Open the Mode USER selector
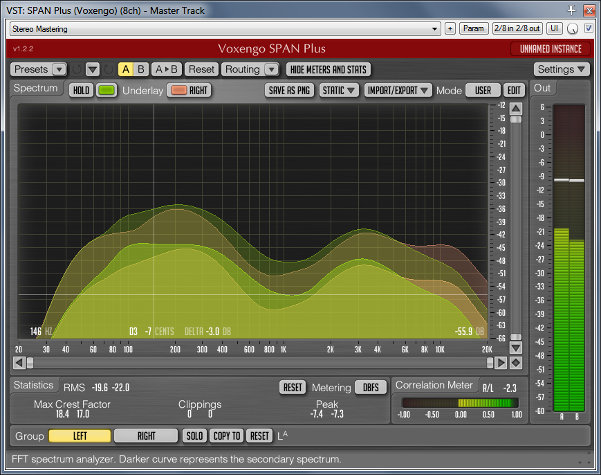Viewport: 601px width, 475px height. [483, 91]
